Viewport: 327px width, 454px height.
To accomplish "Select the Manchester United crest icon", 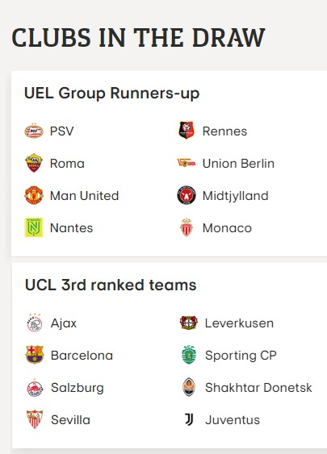I will 34,195.
